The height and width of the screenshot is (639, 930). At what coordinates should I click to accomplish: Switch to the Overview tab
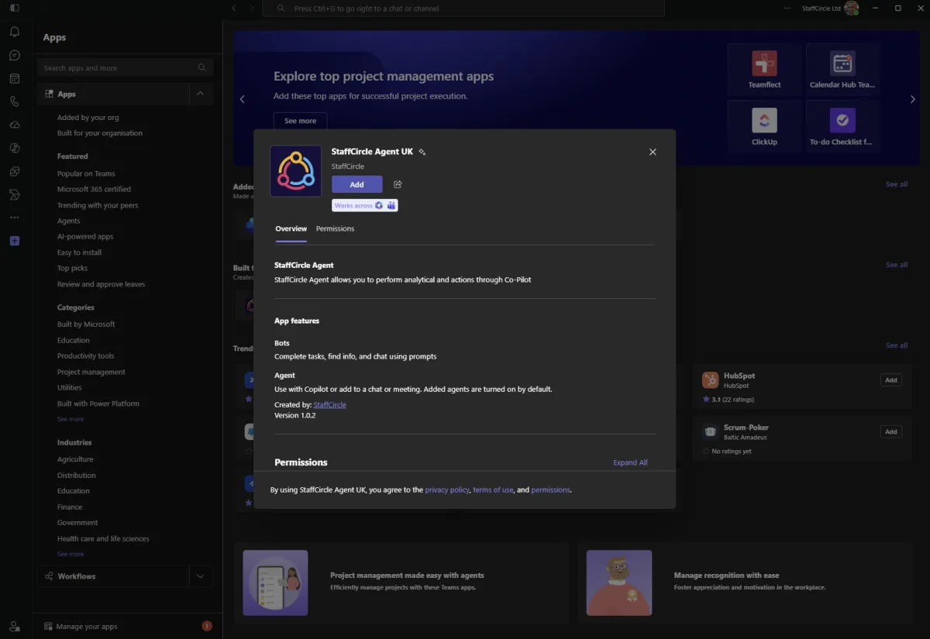[291, 228]
